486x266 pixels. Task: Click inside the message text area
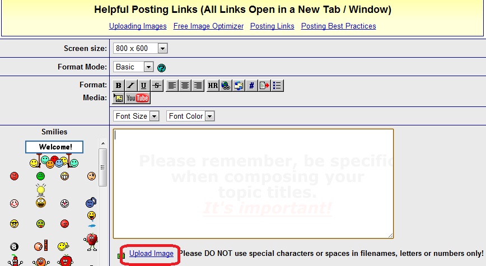(253, 184)
